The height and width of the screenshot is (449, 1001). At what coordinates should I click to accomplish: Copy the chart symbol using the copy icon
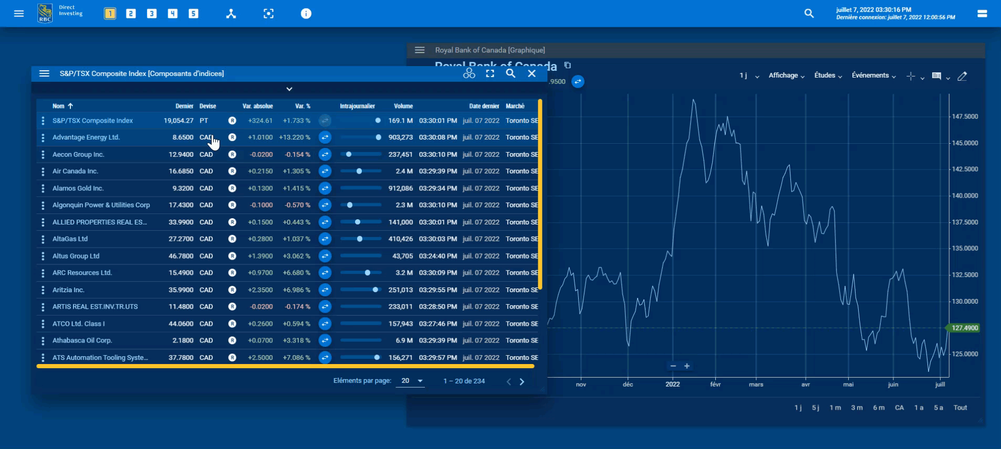567,66
